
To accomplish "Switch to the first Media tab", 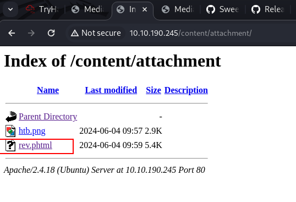I will (88, 9).
